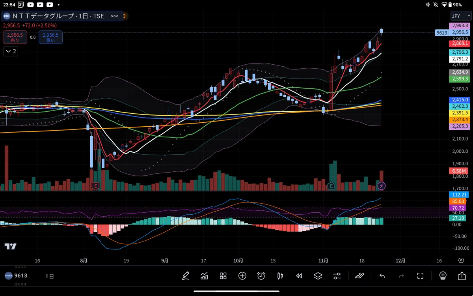Tap the fullscreen brackets icon
The height and width of the screenshot is (296, 473).
tap(420, 276)
